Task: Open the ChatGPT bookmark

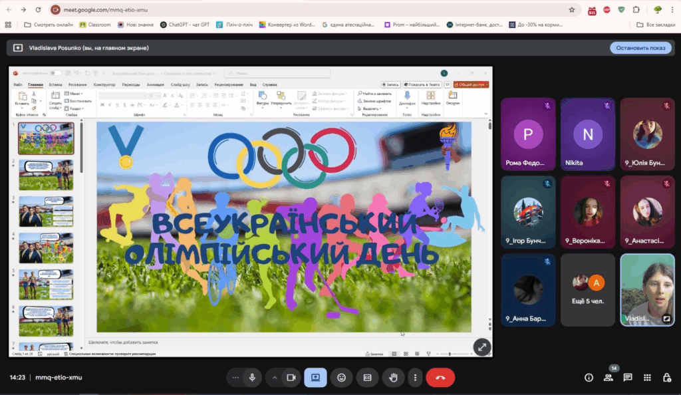Action: pos(185,25)
